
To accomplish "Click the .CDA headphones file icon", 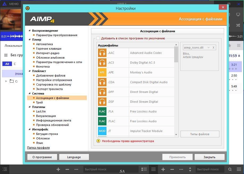I will (102, 82).
